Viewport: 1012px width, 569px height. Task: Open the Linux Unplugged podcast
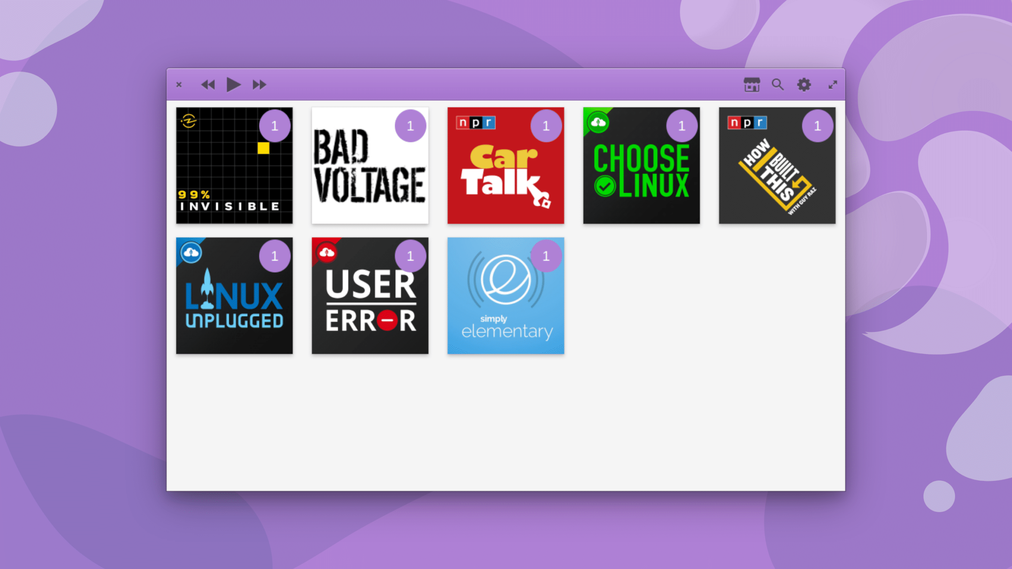[234, 296]
